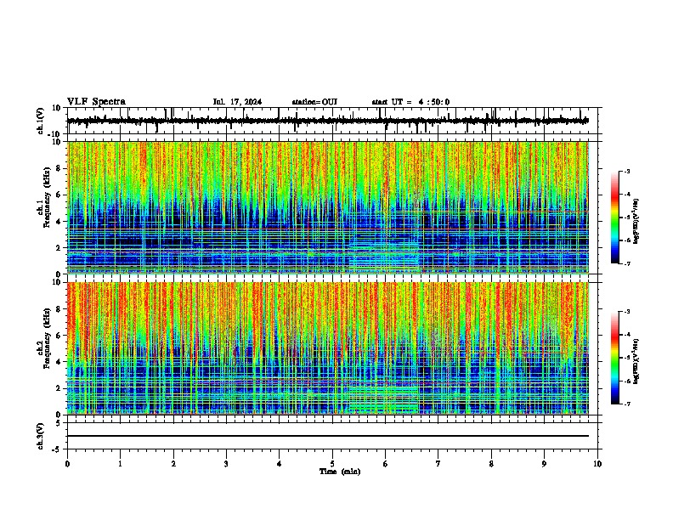Click the station=OUJ label
This screenshot has height=520, width=673.
[314, 102]
